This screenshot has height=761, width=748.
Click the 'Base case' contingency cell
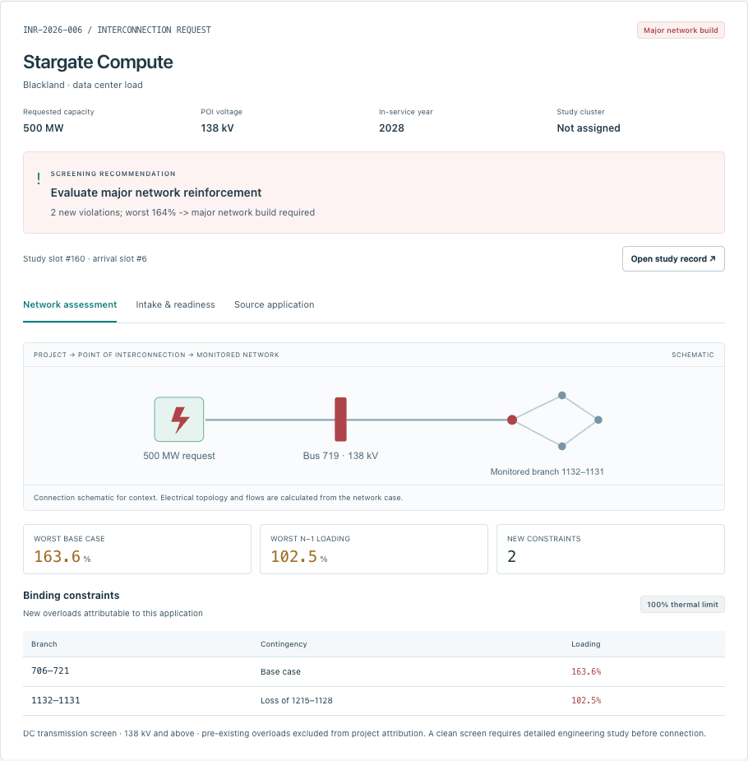280,671
